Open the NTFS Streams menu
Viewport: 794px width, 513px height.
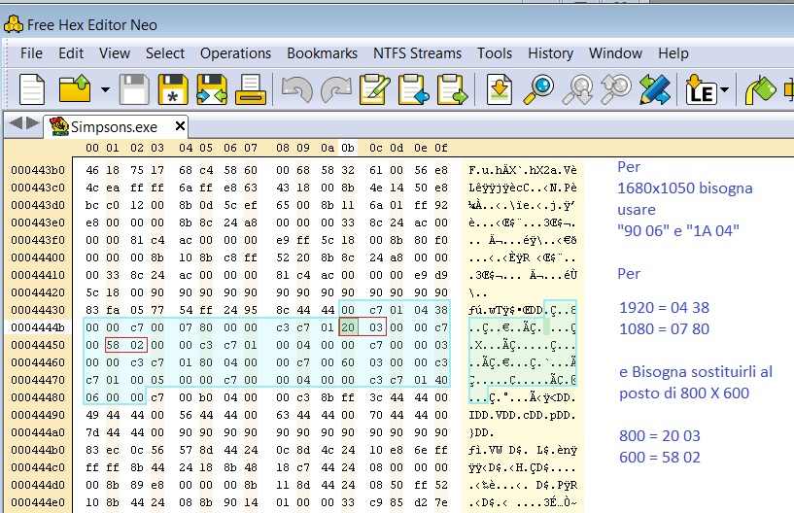(x=417, y=53)
